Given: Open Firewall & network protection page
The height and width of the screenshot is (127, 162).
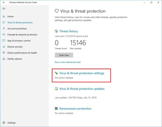Looking at the screenshot, I should tap(22, 35).
